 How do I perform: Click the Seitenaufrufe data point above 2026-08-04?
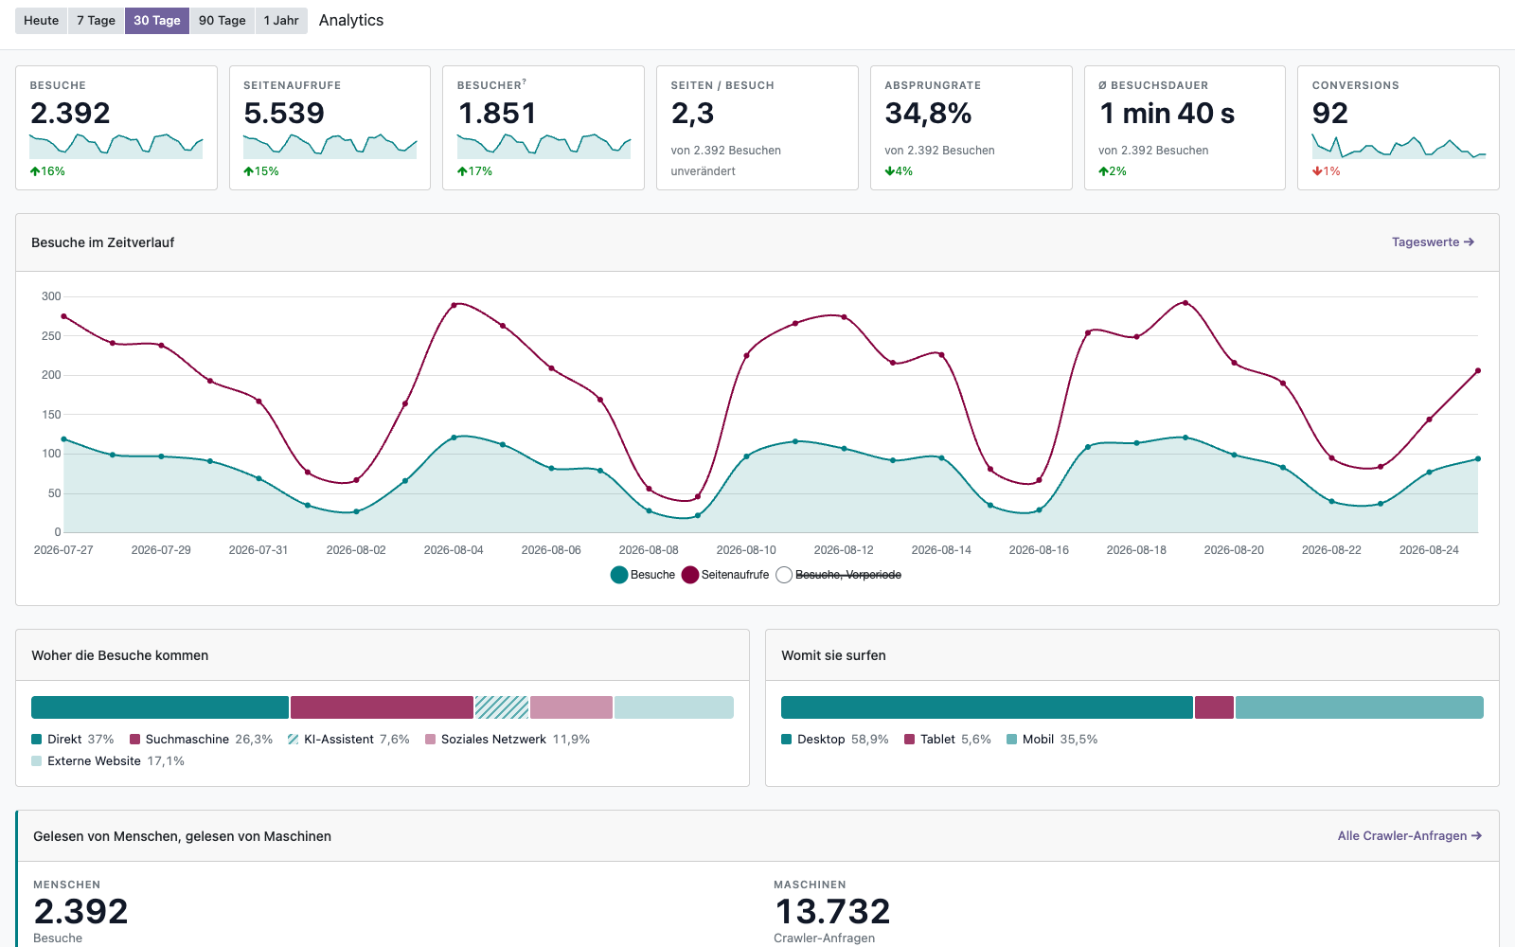tap(454, 305)
